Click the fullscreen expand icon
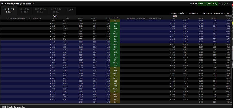 coord(230,4)
